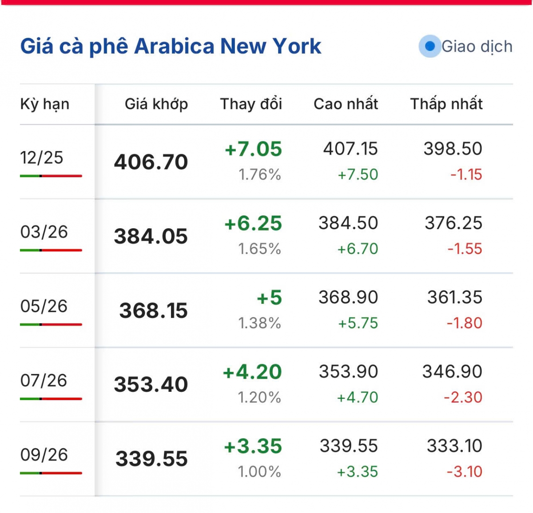
Task: Select the 03/26 contract term
Action: point(44,232)
